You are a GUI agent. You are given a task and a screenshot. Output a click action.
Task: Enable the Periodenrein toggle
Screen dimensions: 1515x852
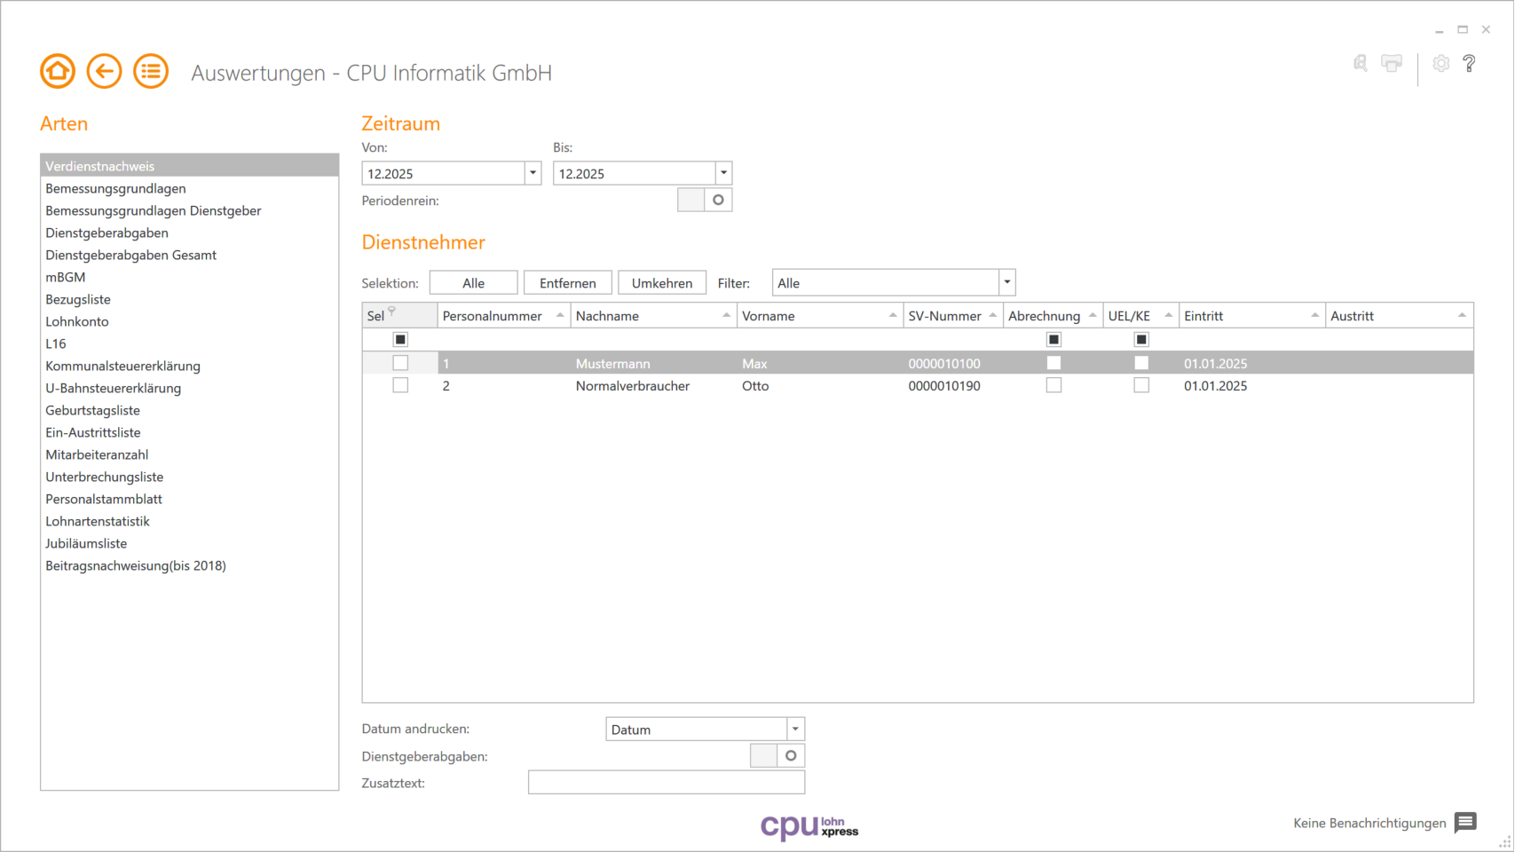(704, 199)
